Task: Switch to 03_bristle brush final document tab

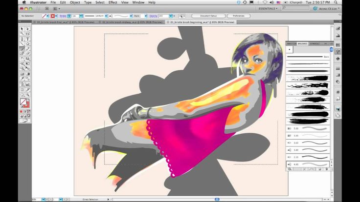Action: click(x=66, y=22)
